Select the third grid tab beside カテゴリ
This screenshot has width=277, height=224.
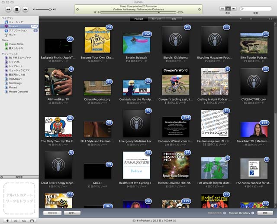point(174,19)
